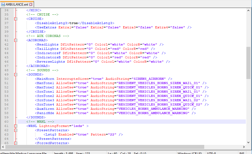This screenshot has width=252, height=154.
Task: Click the SIREN_QUICK_02 audio string value
Action: coord(159,105)
